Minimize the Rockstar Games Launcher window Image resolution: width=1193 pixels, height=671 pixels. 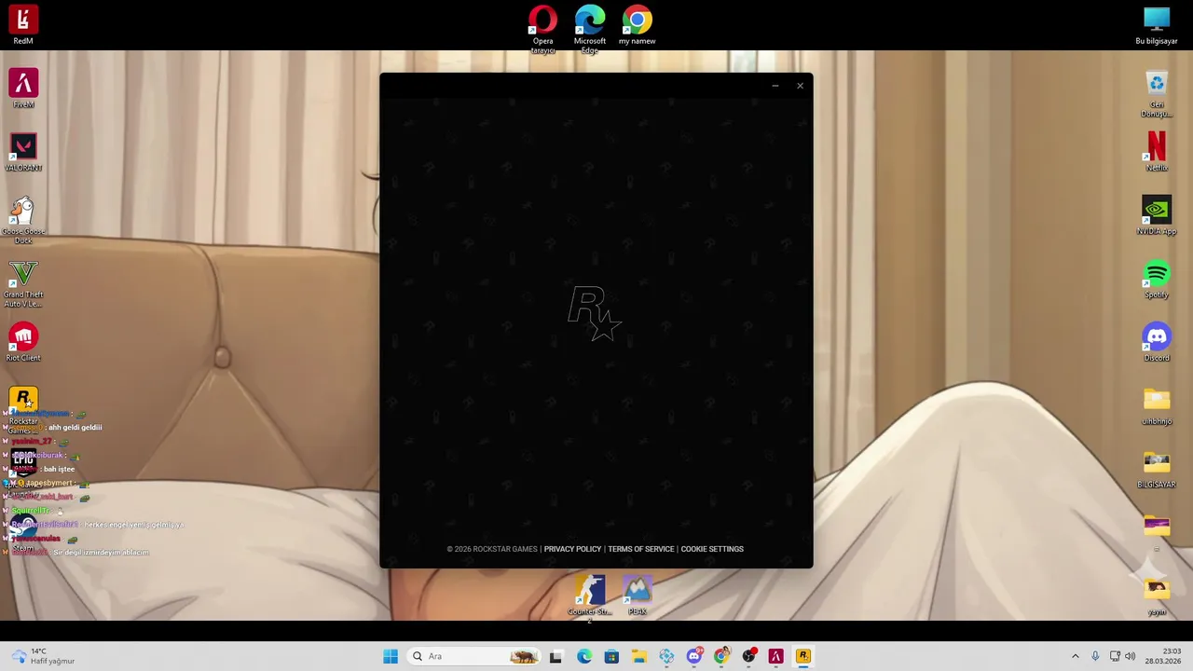[775, 86]
